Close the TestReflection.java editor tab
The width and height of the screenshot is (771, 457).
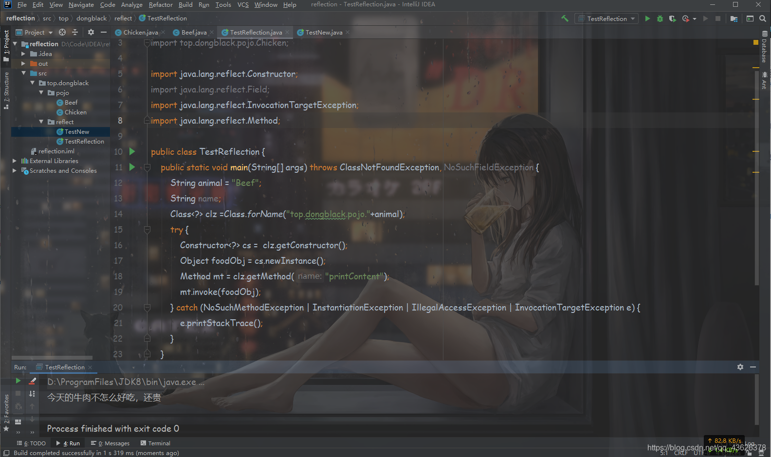point(288,33)
